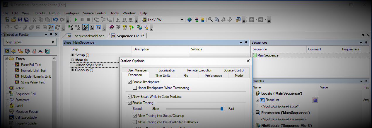
Task: Open the Configure menu
Action: pos(71,13)
